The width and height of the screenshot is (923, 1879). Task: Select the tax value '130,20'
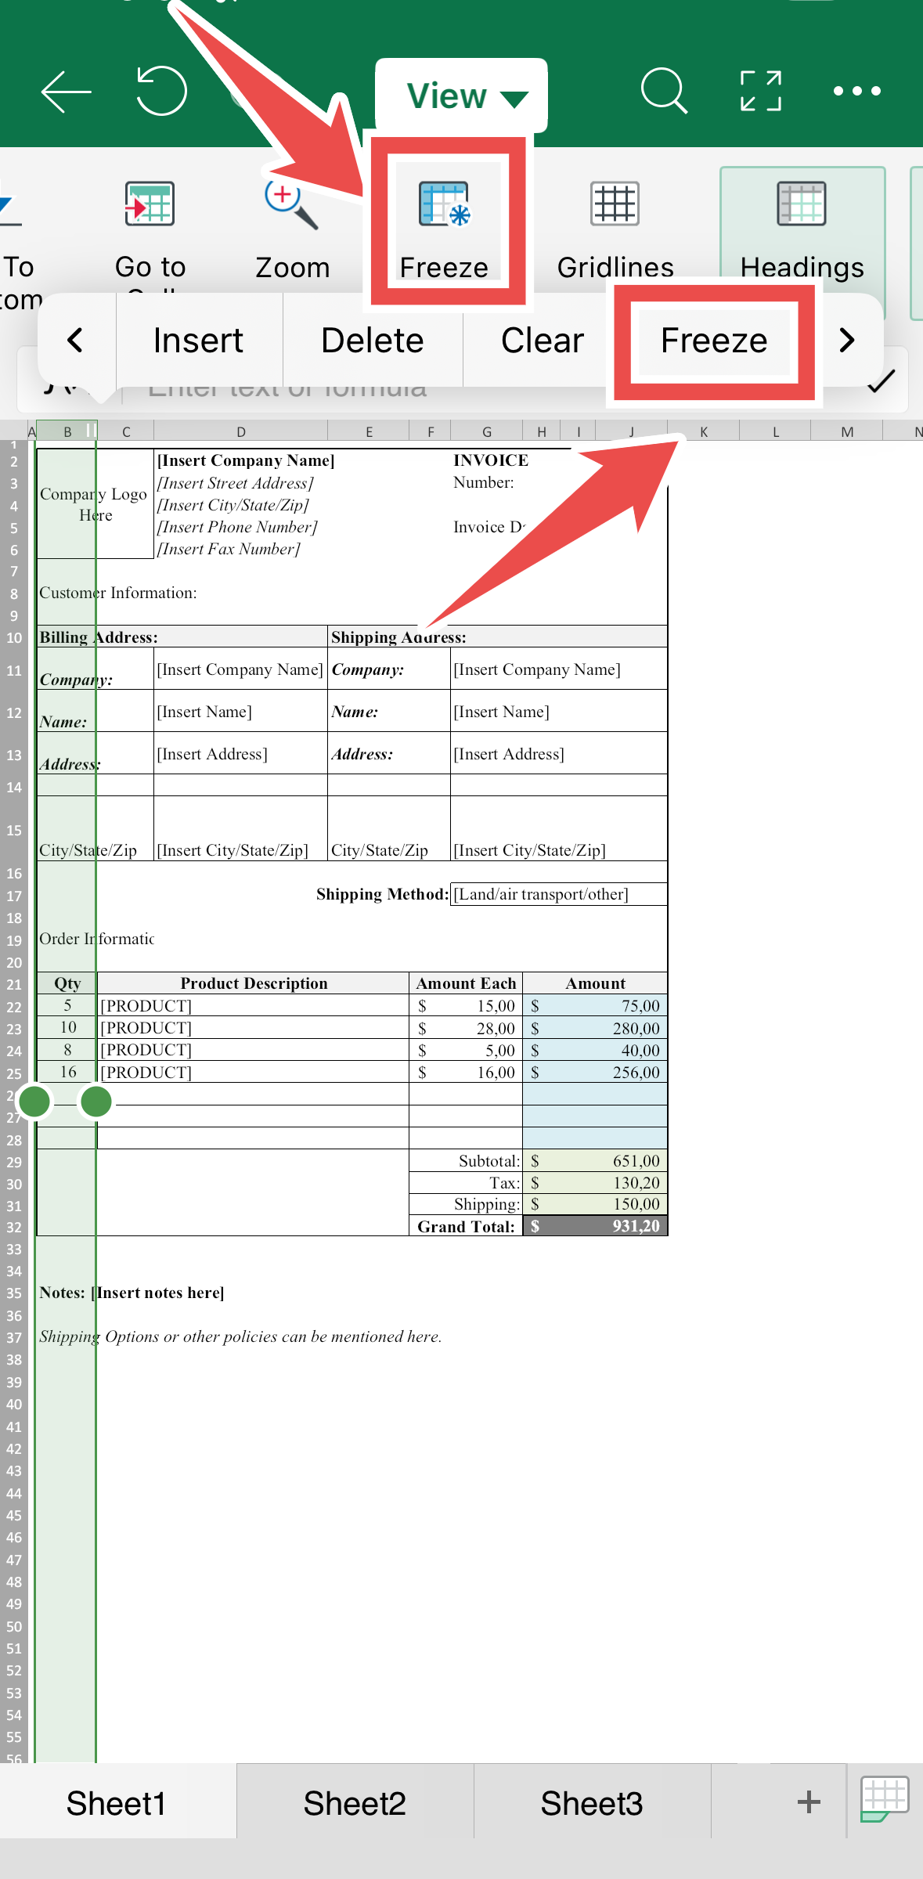(595, 1183)
